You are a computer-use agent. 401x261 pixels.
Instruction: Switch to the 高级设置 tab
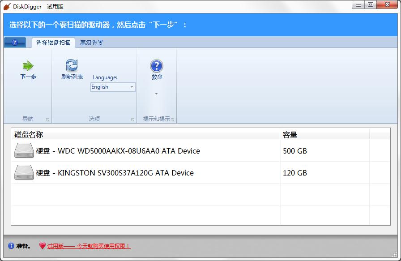pyautogui.click(x=92, y=43)
